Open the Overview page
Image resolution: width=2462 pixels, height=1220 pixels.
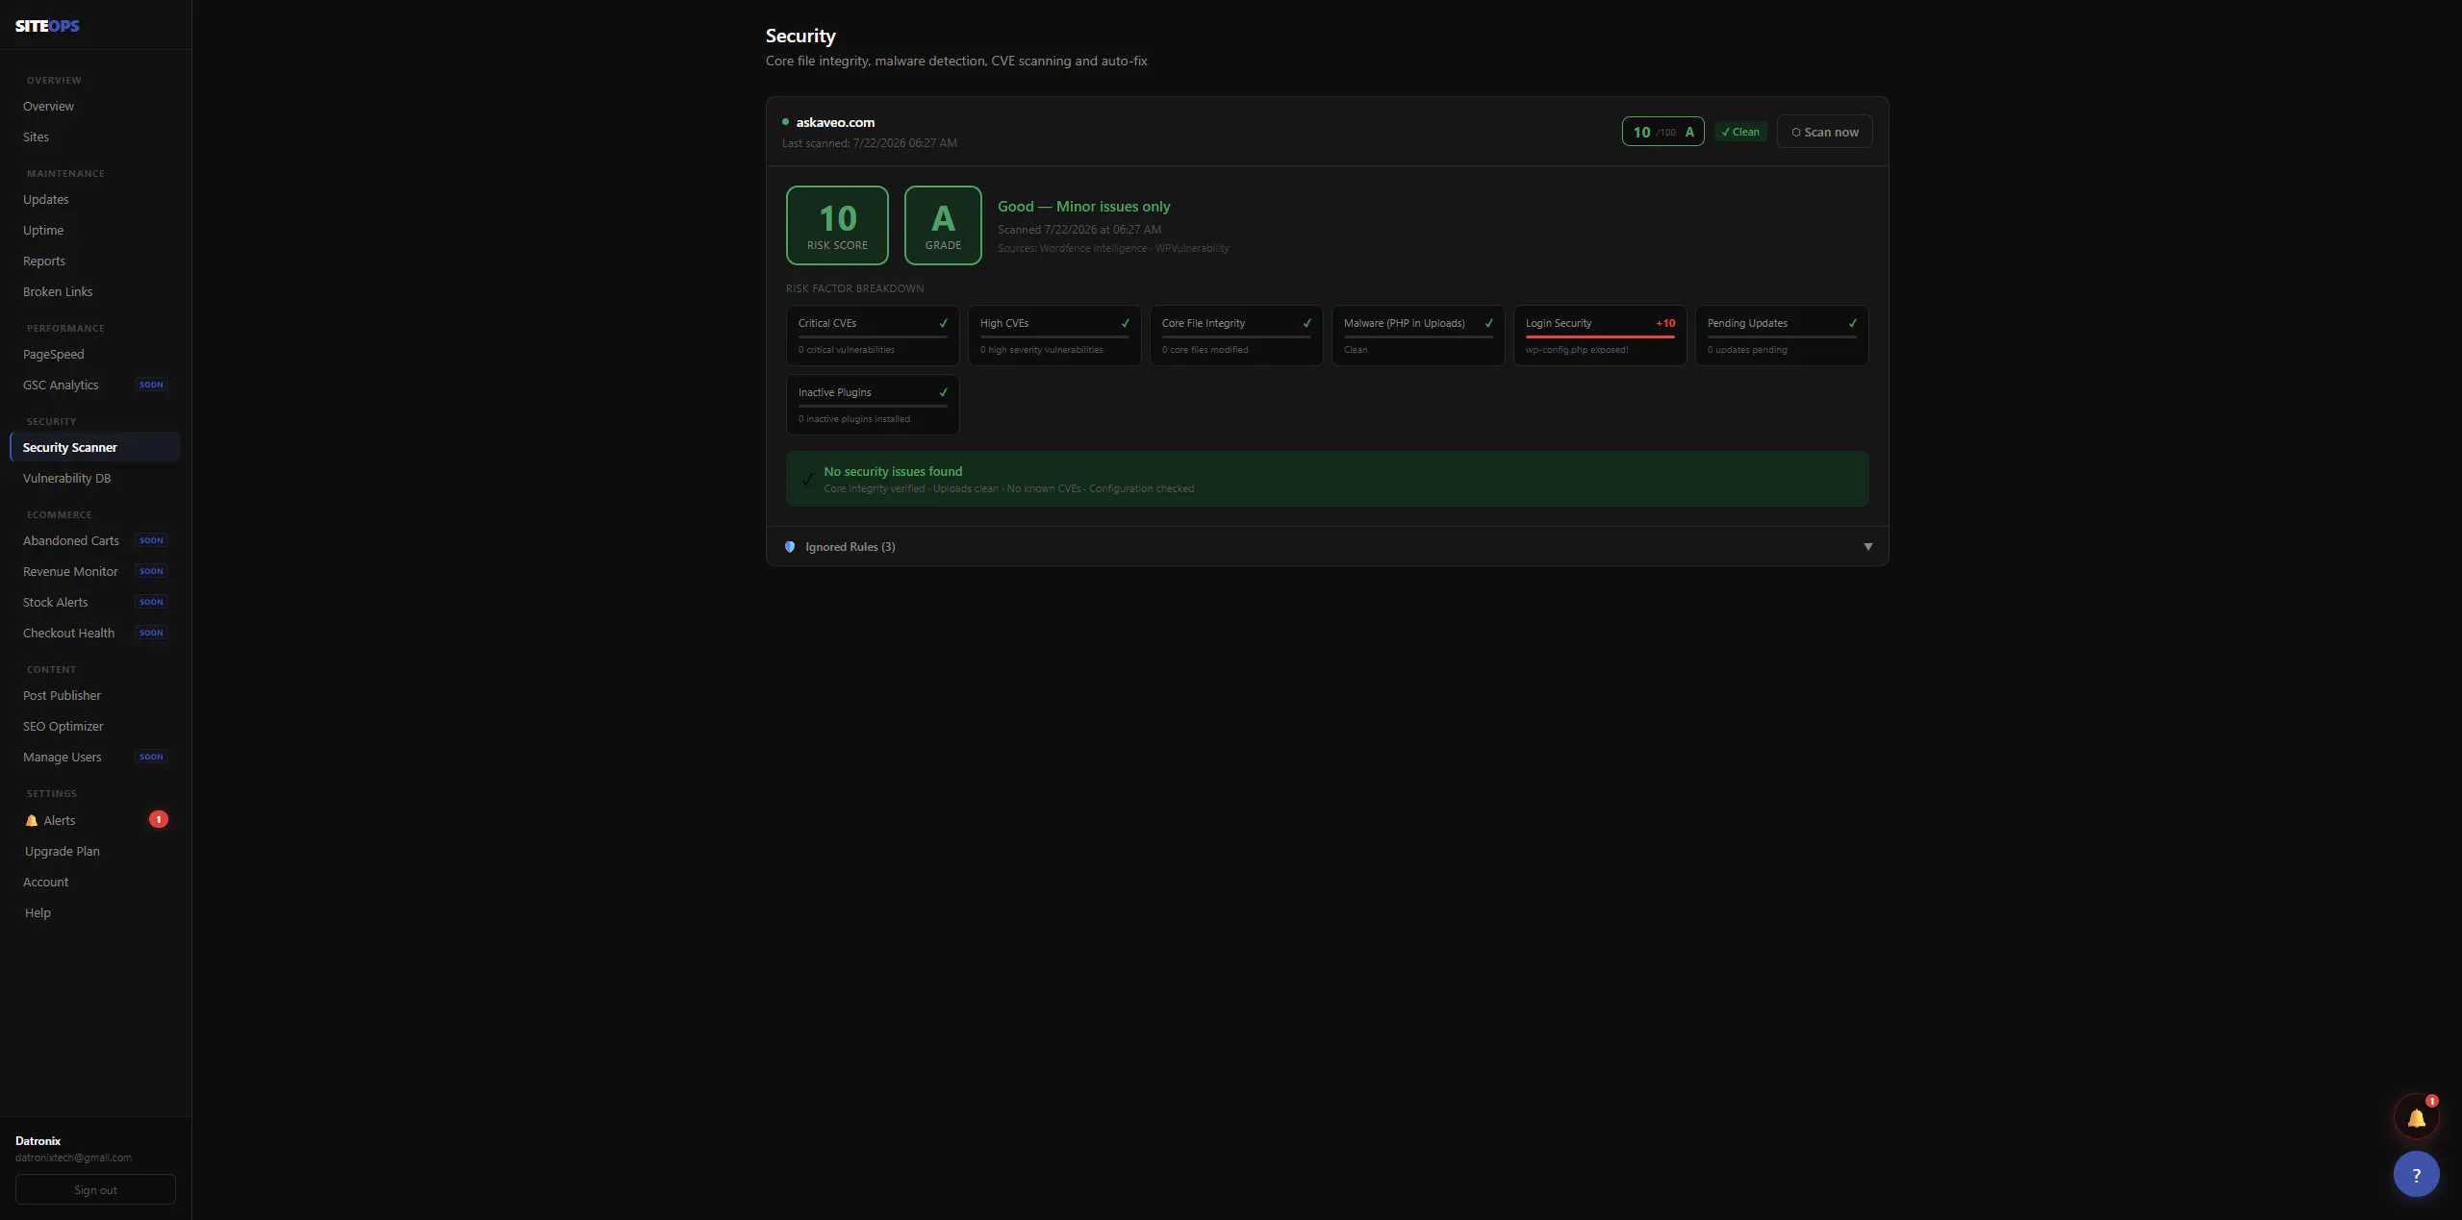[x=48, y=106]
